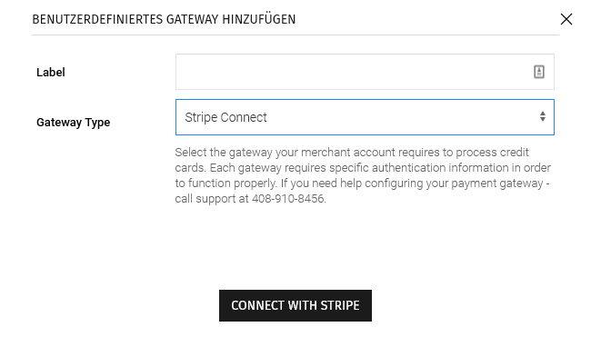The height and width of the screenshot is (337, 591).
Task: Focus the empty Label text field
Action: pyautogui.click(x=365, y=72)
